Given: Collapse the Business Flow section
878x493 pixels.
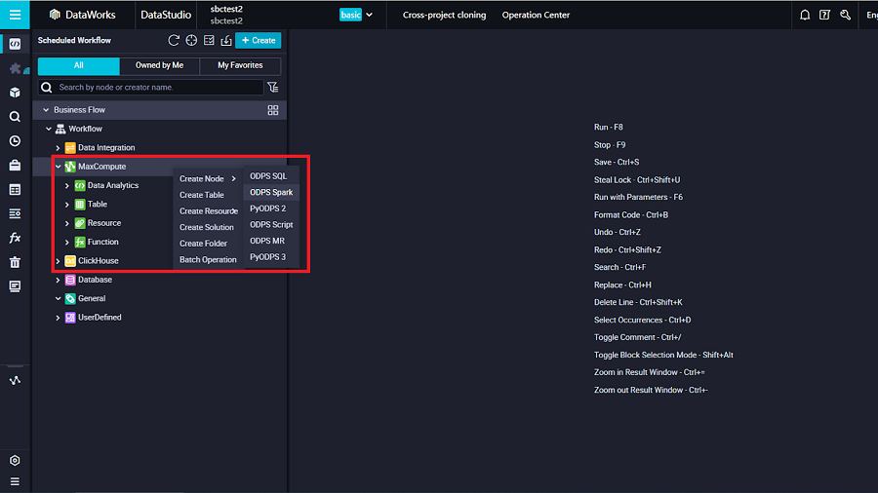Looking at the screenshot, I should (46, 110).
